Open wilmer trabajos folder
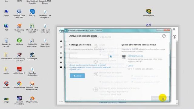The image size is (194, 109). [6, 56]
